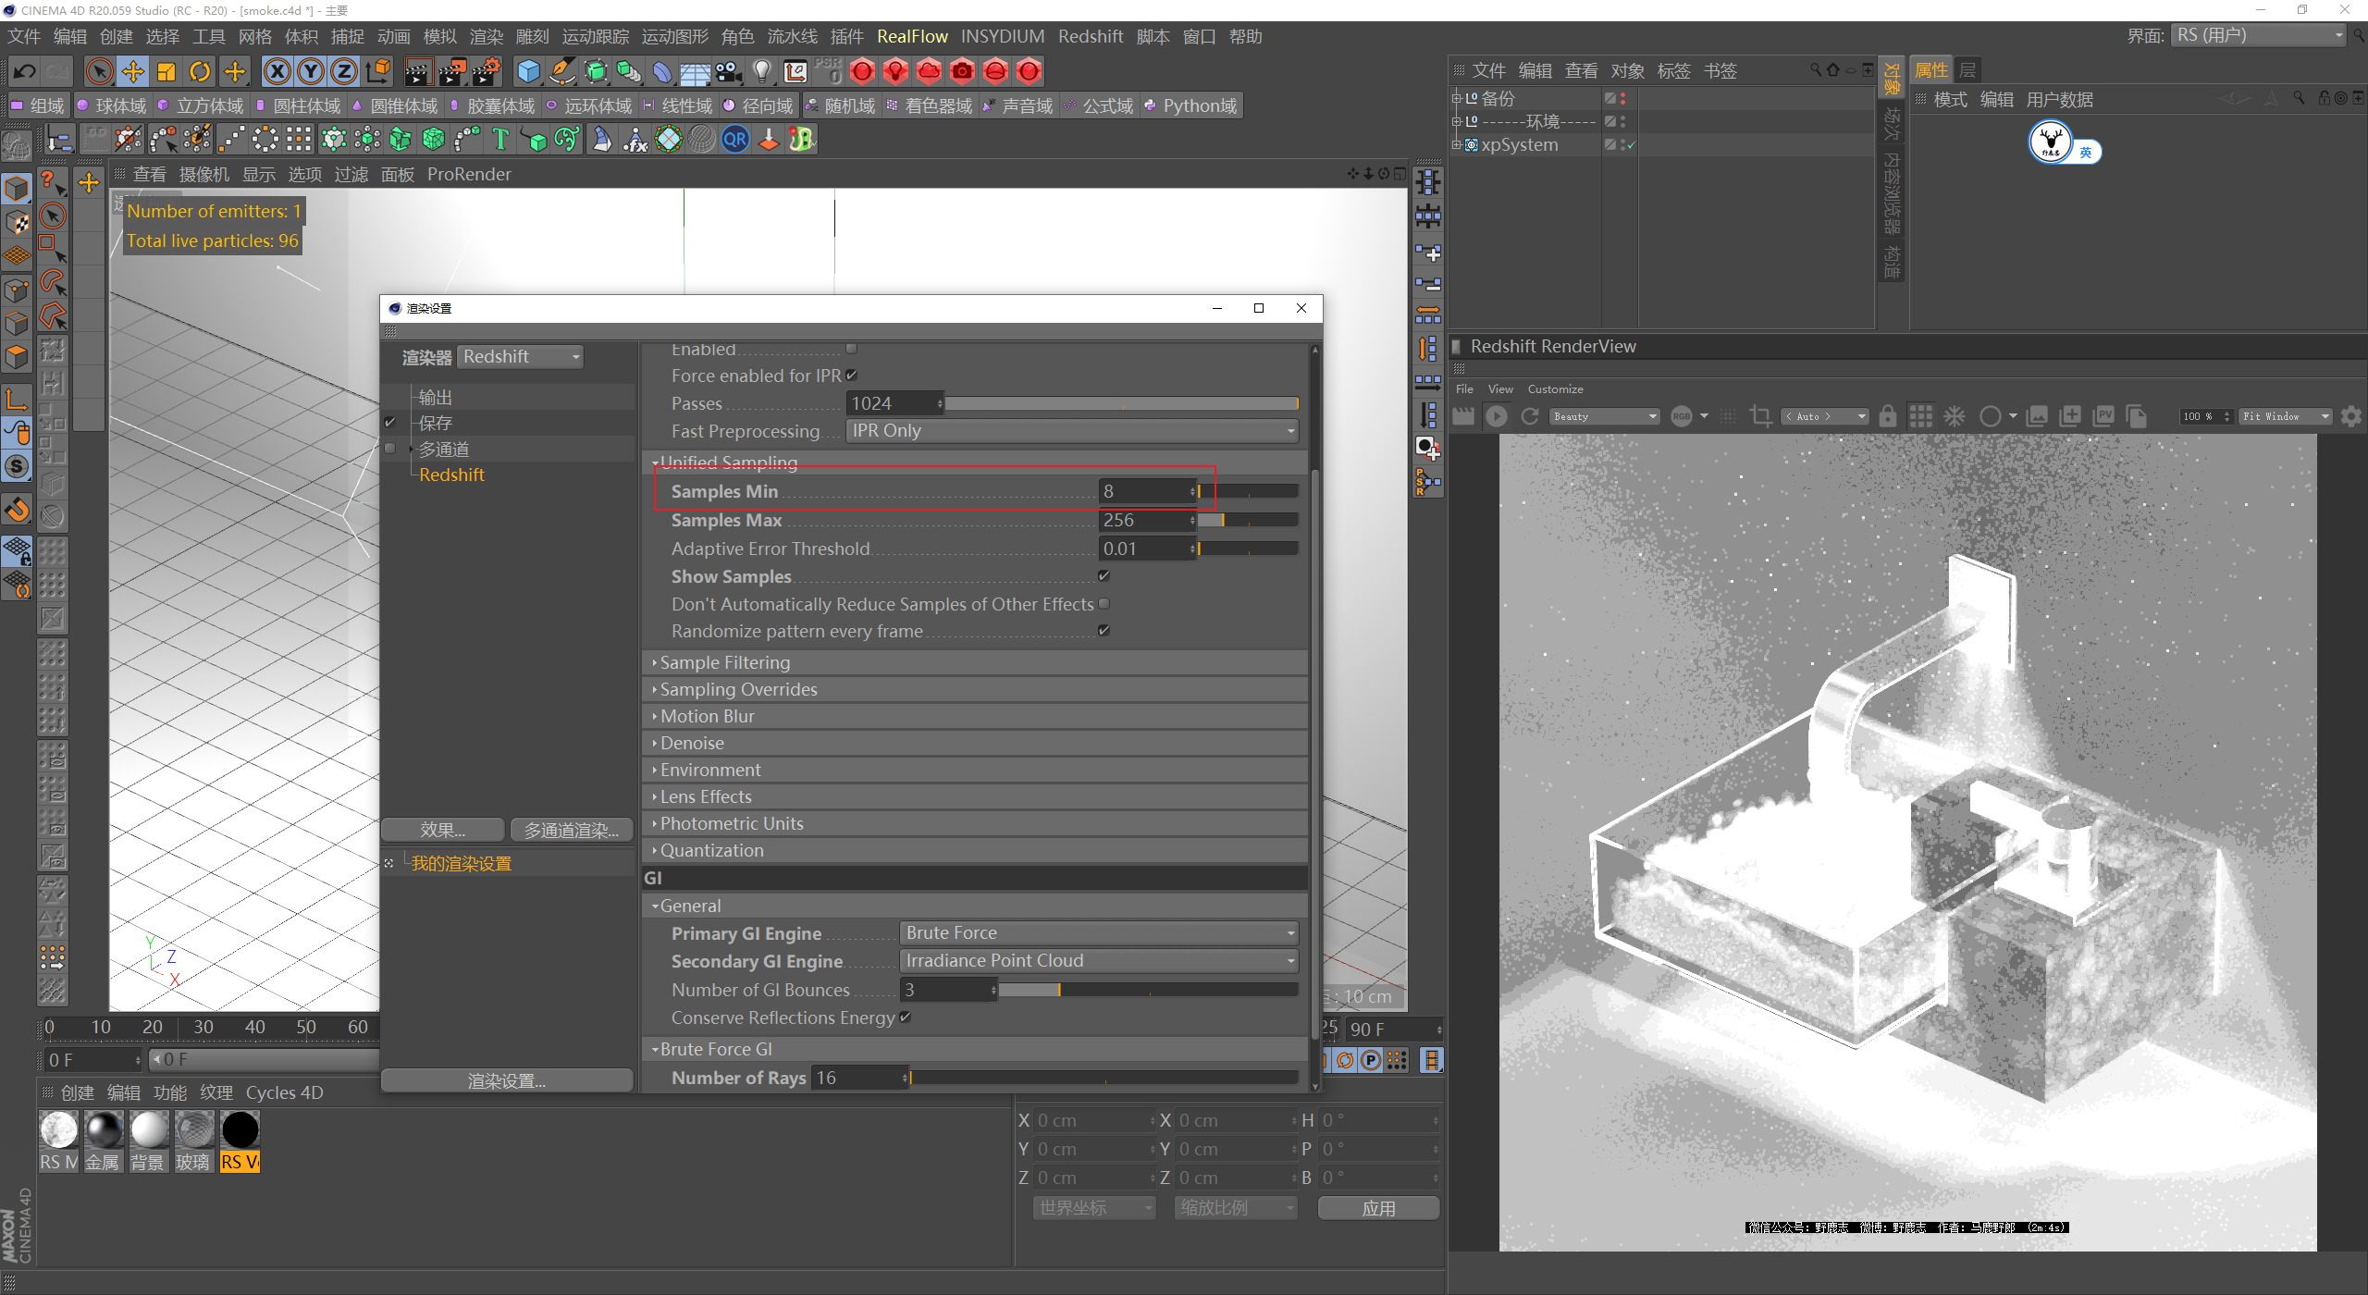The width and height of the screenshot is (2368, 1295).
Task: Add a Floor object from the toolbar
Action: pyautogui.click(x=696, y=71)
